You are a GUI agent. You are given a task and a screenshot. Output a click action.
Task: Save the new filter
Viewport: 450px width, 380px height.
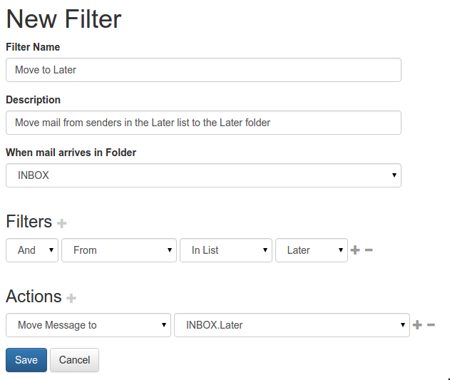26,360
